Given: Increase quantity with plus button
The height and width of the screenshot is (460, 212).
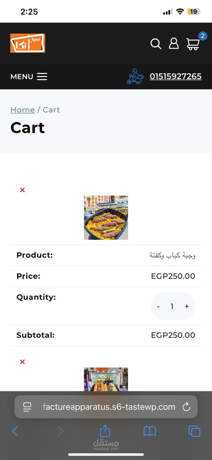Looking at the screenshot, I should 187,306.
